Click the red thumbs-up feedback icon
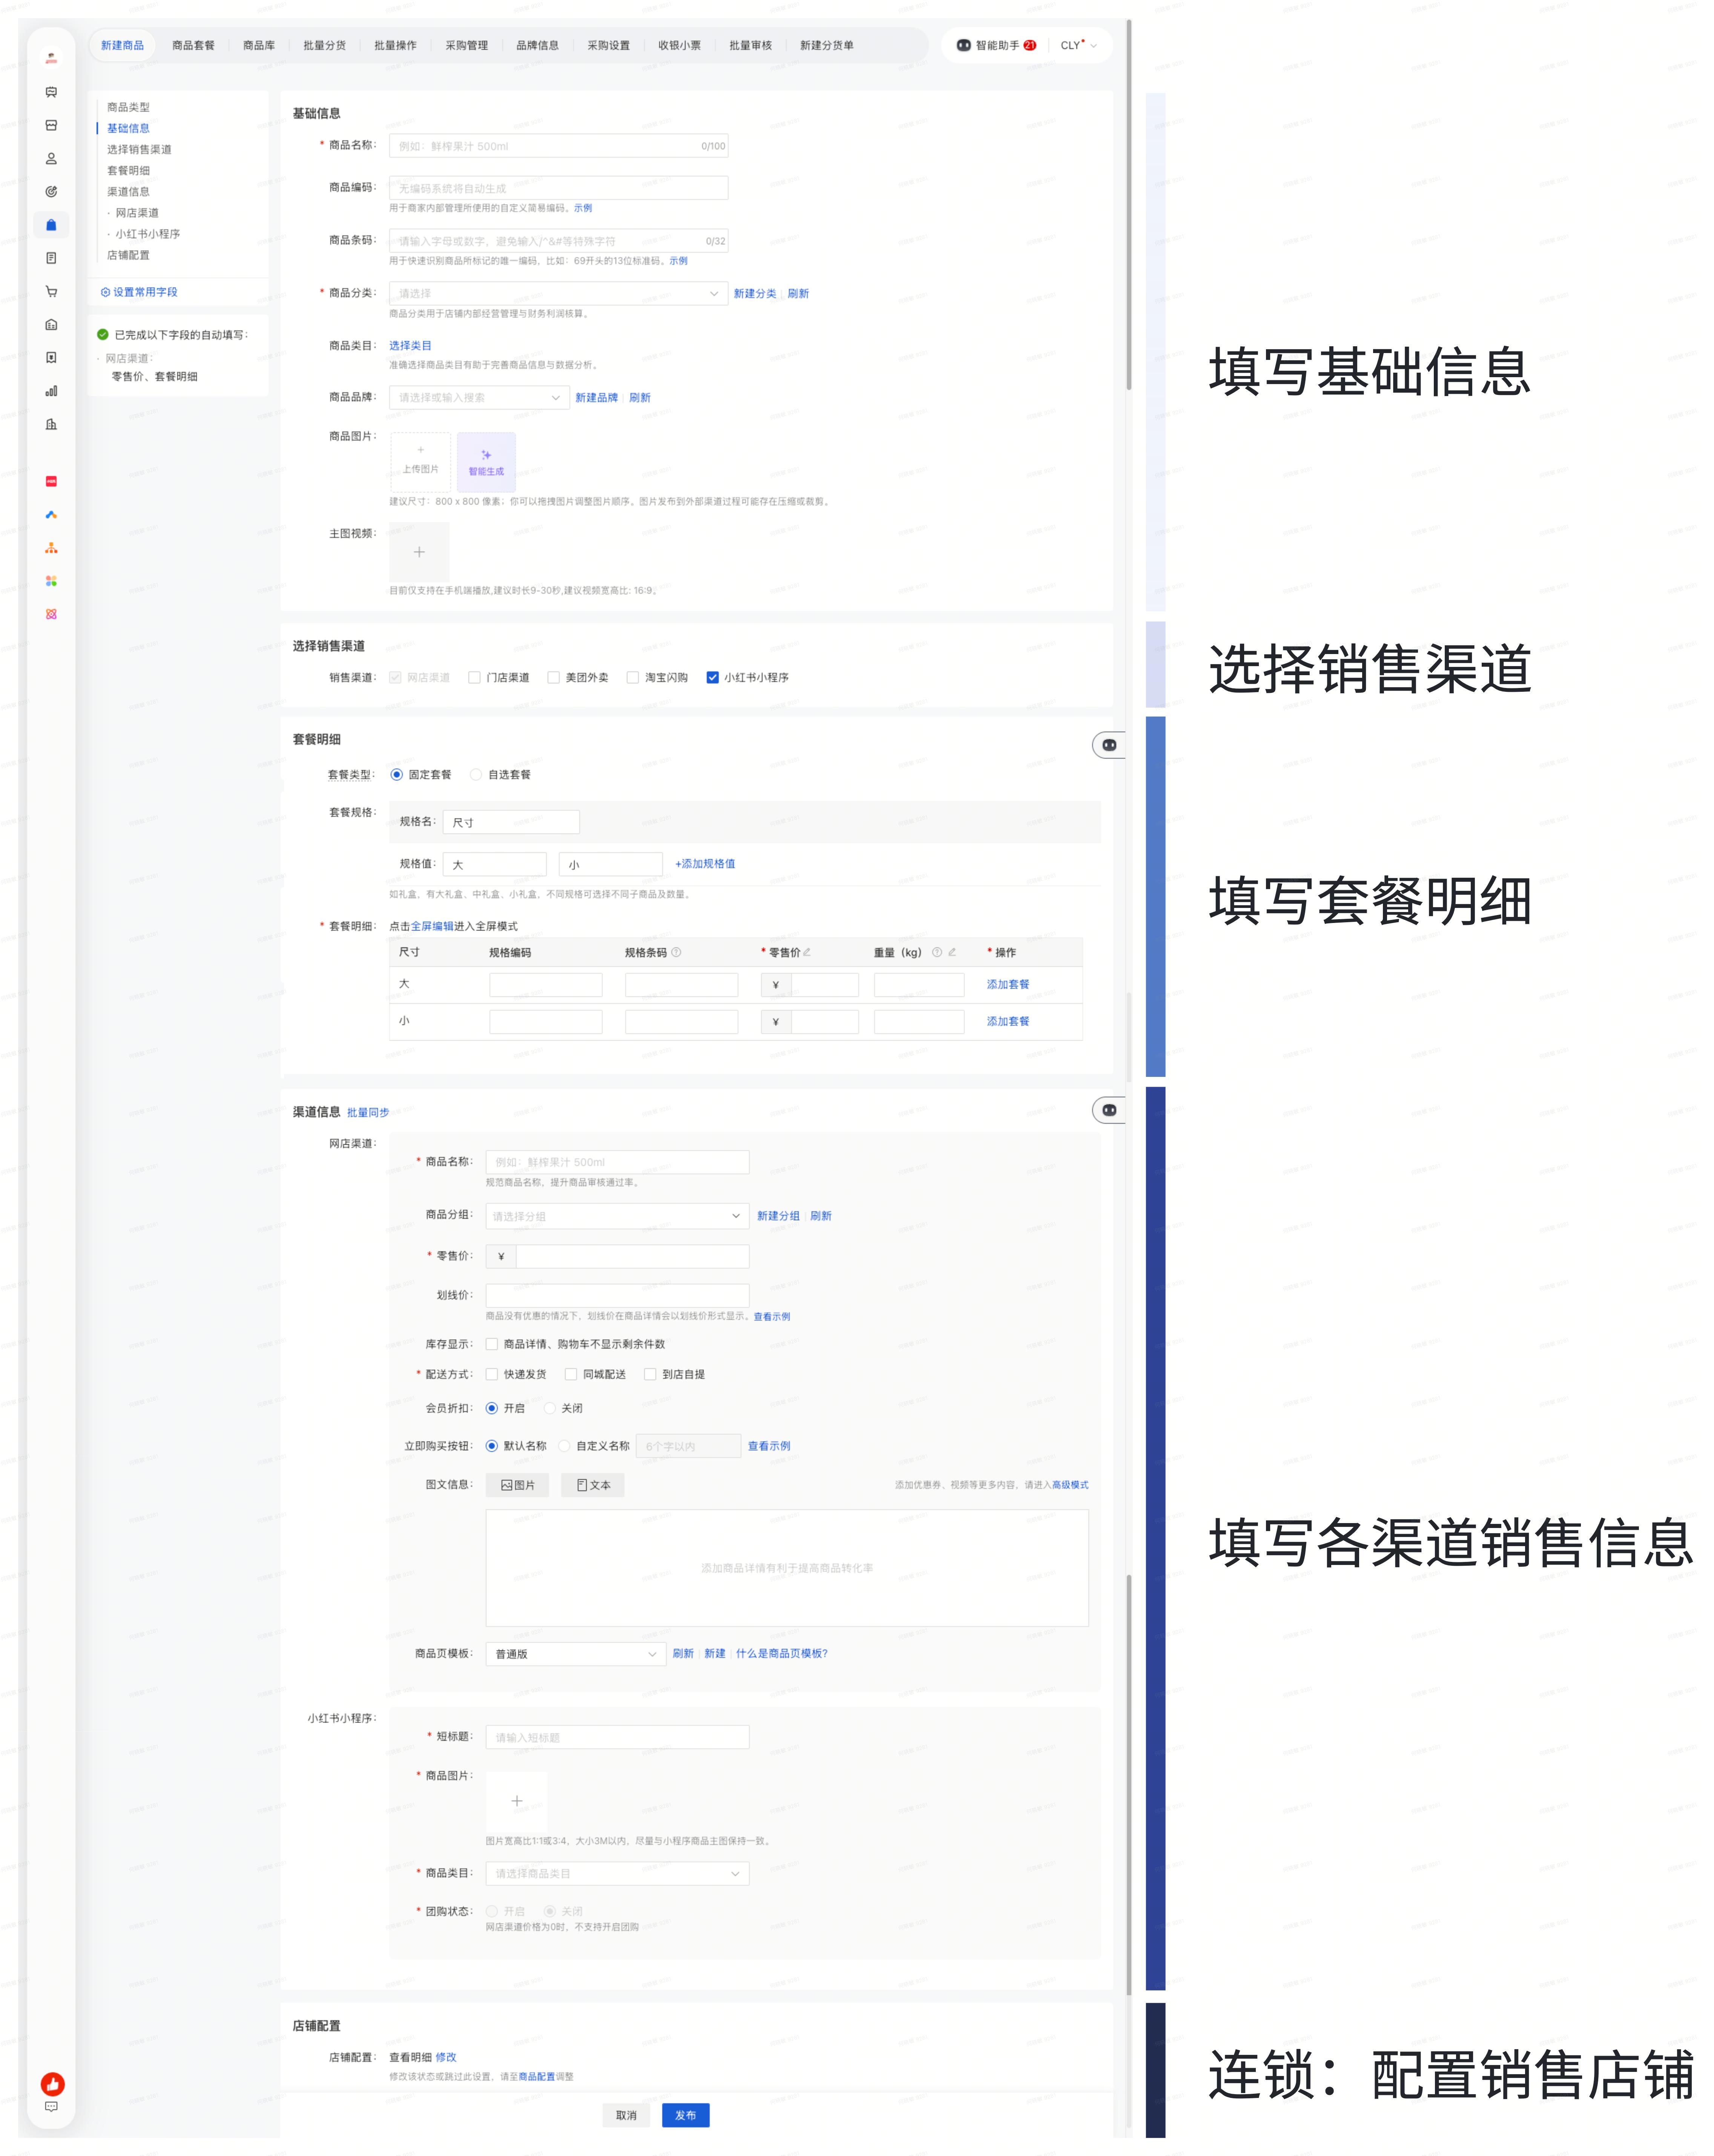This screenshot has width=1714, height=2156. pos(52,2083)
